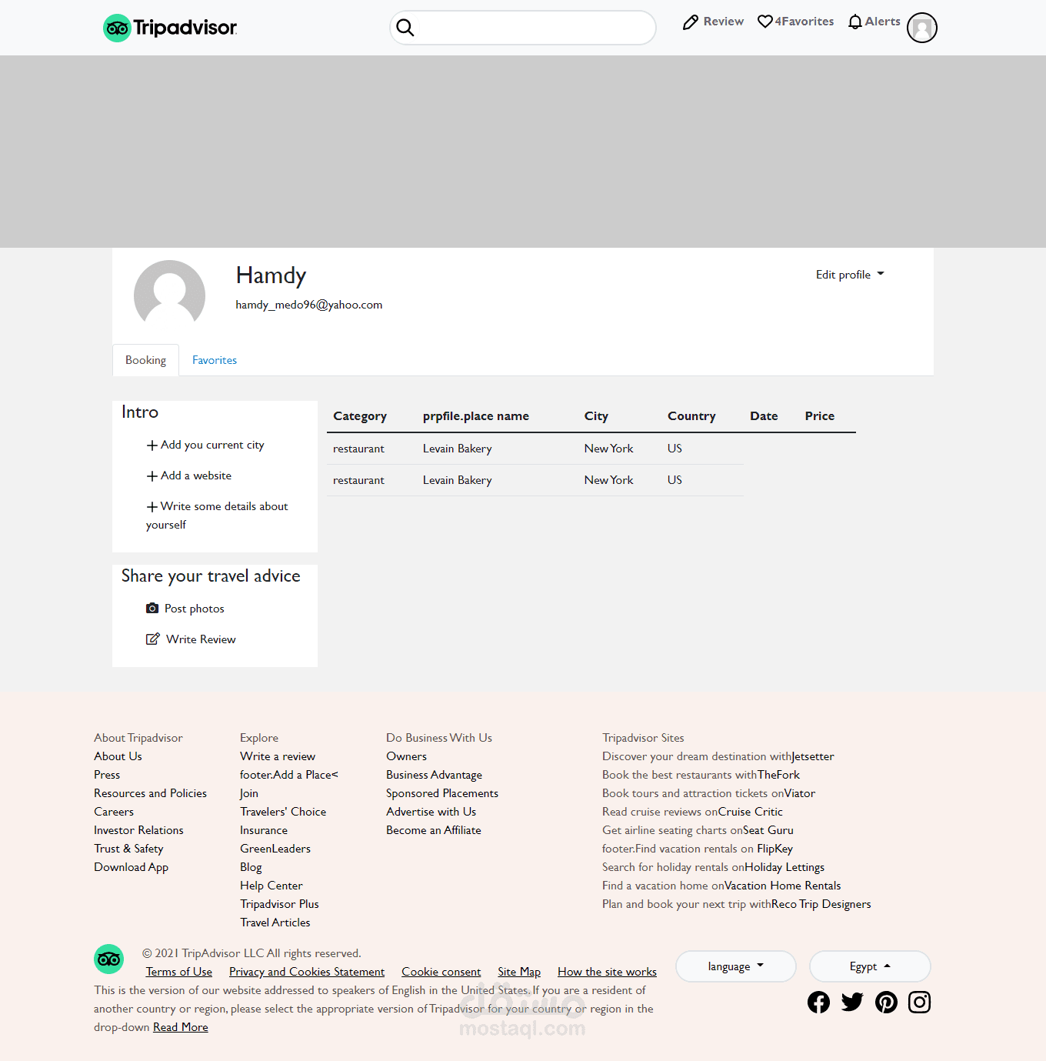Open Site Map link
The width and height of the screenshot is (1046, 1061).
point(519,972)
